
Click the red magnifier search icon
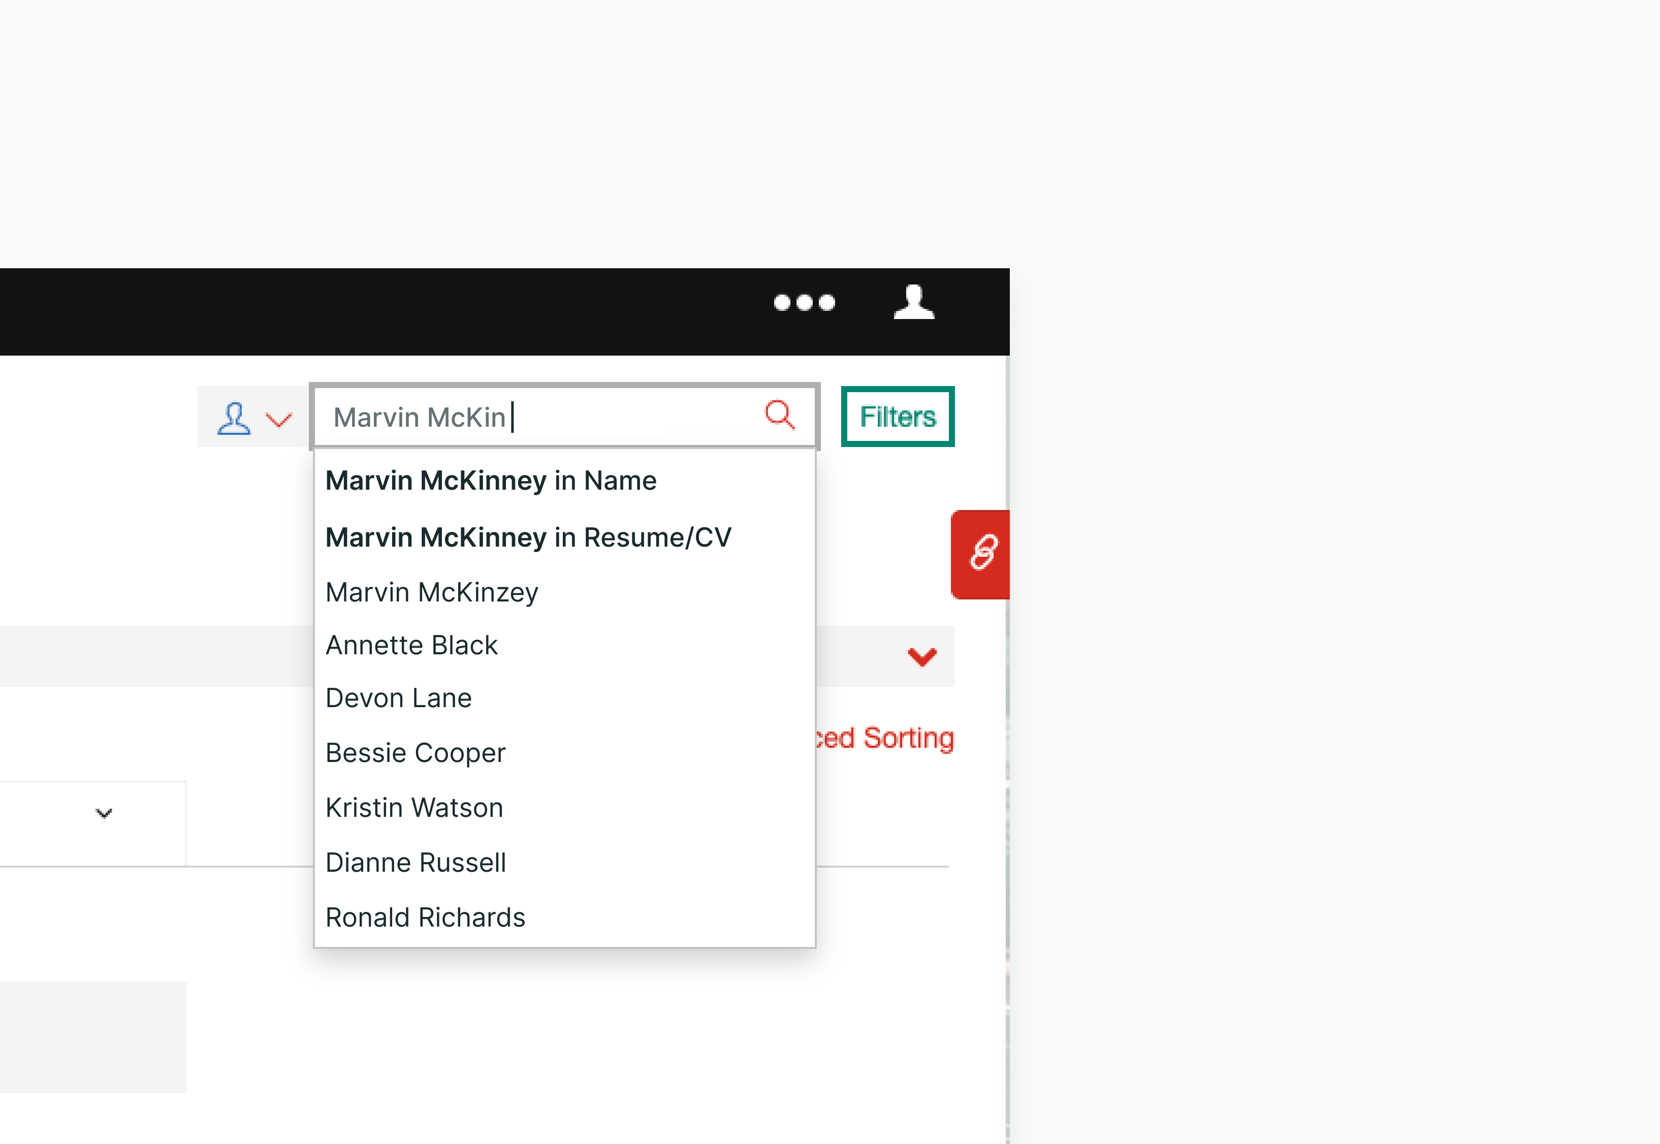[x=780, y=415]
